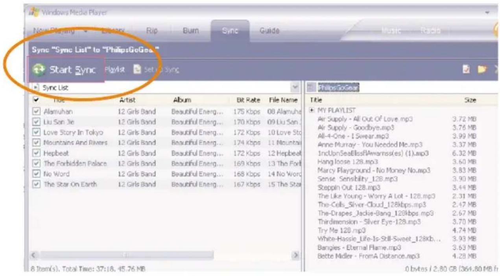Click the Start Sync button
Viewport: 500px width, 276px height.
click(x=66, y=70)
